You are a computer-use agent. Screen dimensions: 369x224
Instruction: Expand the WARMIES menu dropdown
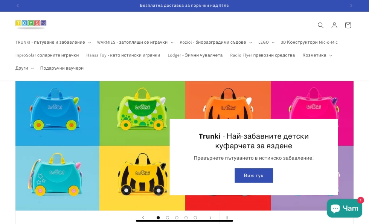pos(135,42)
